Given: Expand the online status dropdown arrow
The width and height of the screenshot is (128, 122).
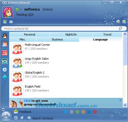Looking at the screenshot, I should pos(21,9).
